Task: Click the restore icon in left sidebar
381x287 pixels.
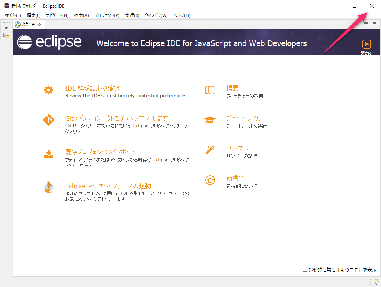Action: point(6,27)
